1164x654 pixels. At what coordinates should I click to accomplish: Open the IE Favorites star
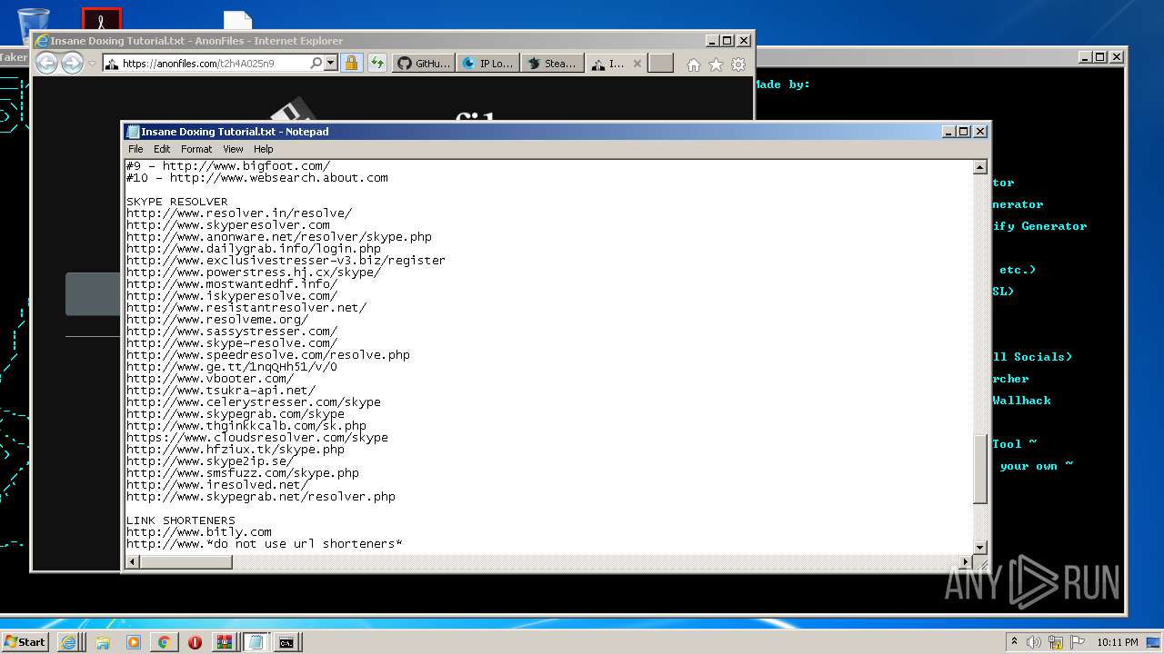coord(716,64)
